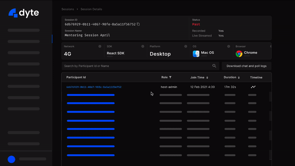Sort participants by Join Time
The width and height of the screenshot is (295, 166).
pyautogui.click(x=207, y=77)
